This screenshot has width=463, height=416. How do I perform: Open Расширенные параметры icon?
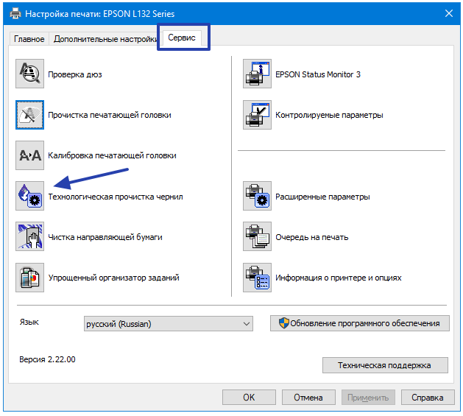[x=257, y=196]
